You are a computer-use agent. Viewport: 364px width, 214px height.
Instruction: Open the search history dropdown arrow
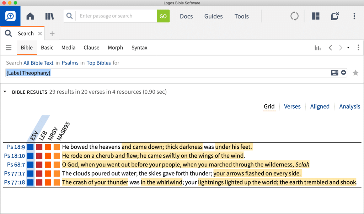tap(348, 48)
